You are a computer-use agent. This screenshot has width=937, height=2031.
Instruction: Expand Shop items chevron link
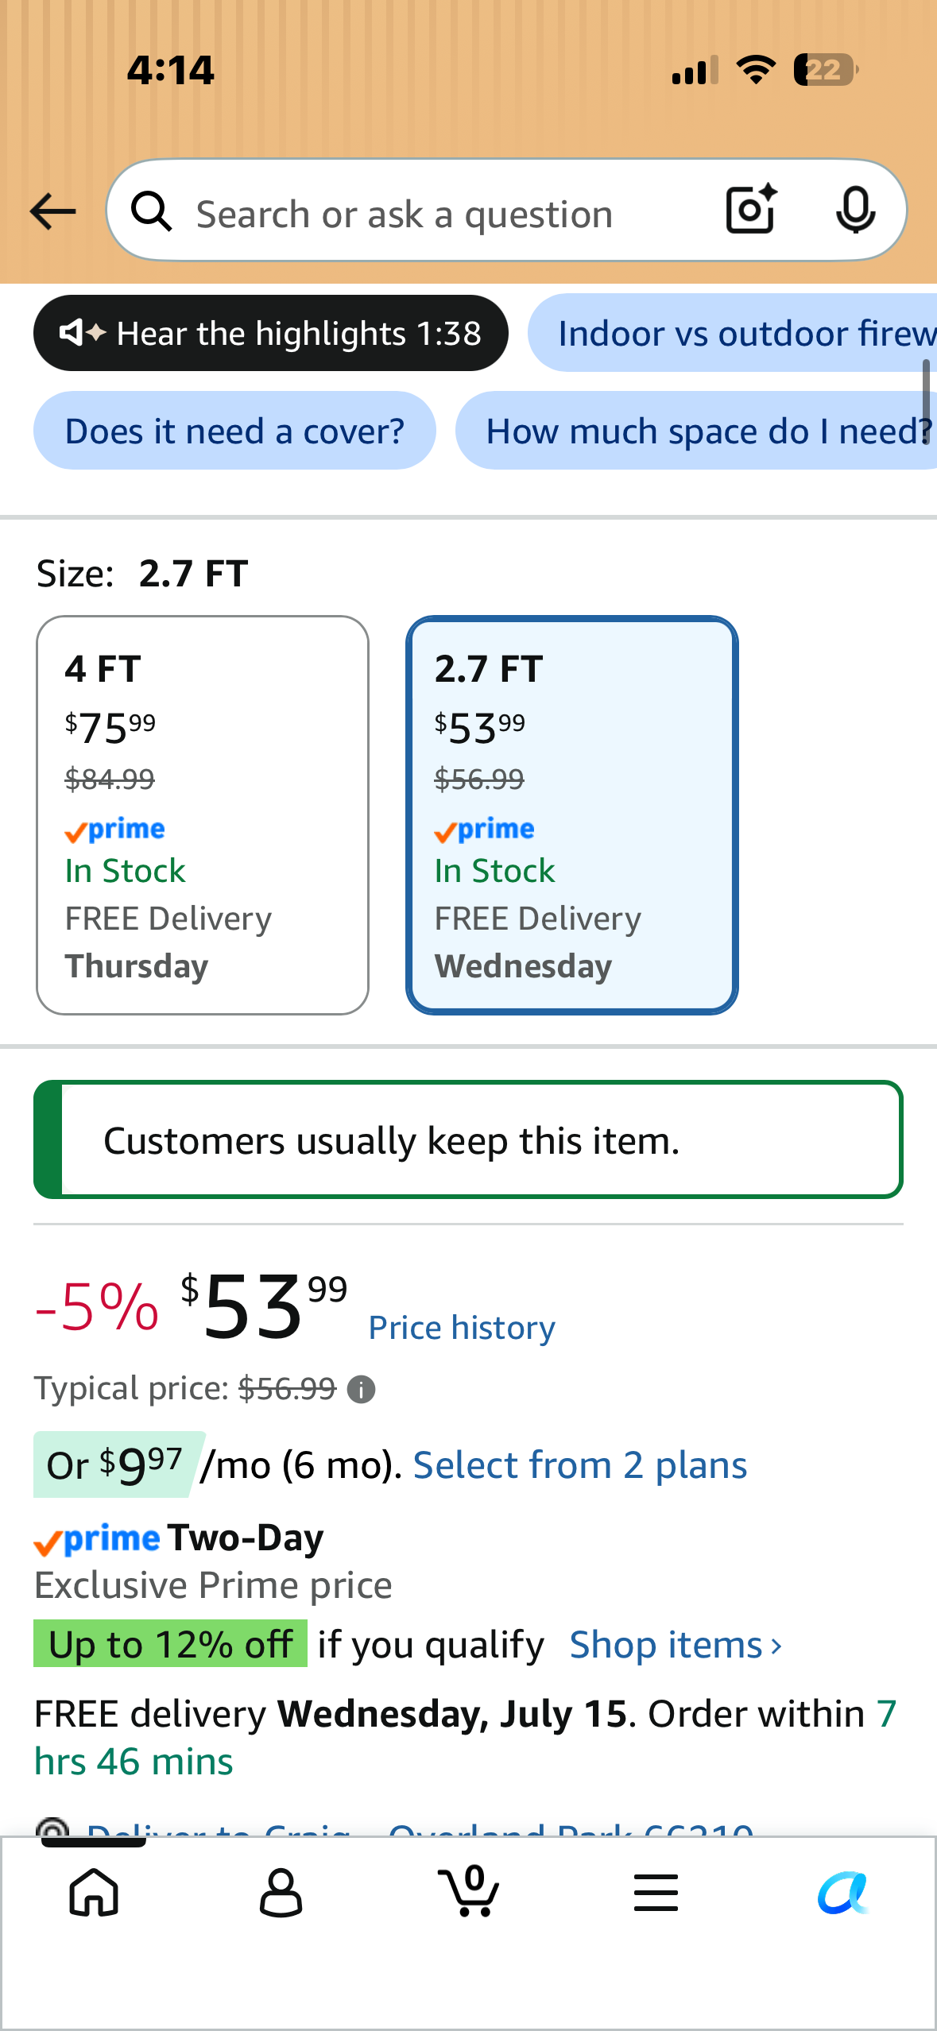click(x=676, y=1645)
